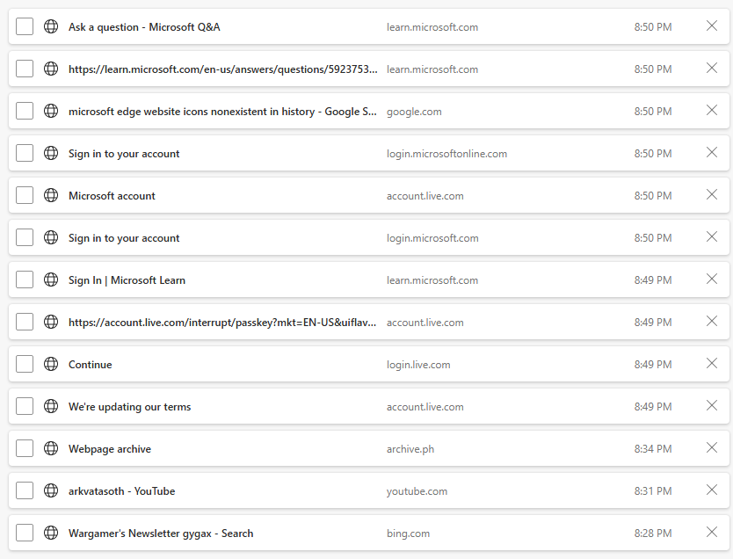Viewport: 733px width, 559px height.
Task: Check the box for "arkvatasoth - YouTube"
Action: pyautogui.click(x=25, y=490)
